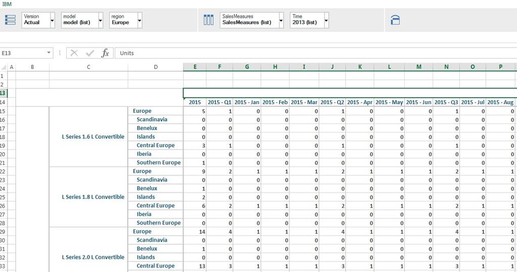Click the rows area icon in the overview bar
This screenshot has height=272, width=517.
[10, 20]
